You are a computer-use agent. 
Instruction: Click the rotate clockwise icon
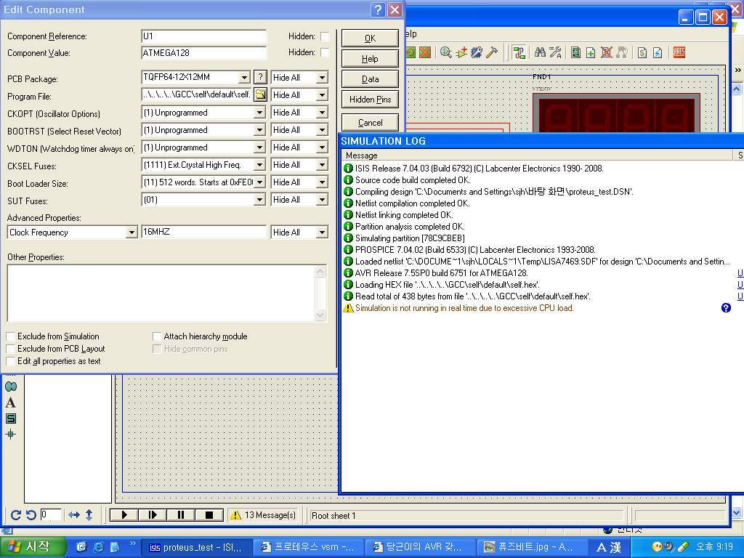(15, 515)
